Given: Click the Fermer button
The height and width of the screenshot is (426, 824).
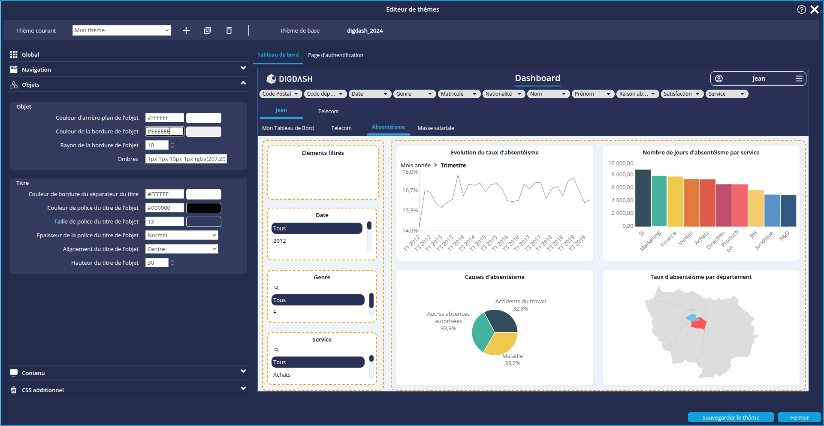Looking at the screenshot, I should point(799,417).
